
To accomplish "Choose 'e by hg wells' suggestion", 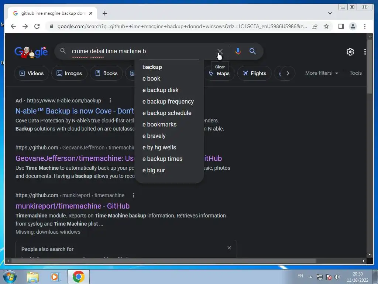I will (169, 147).
